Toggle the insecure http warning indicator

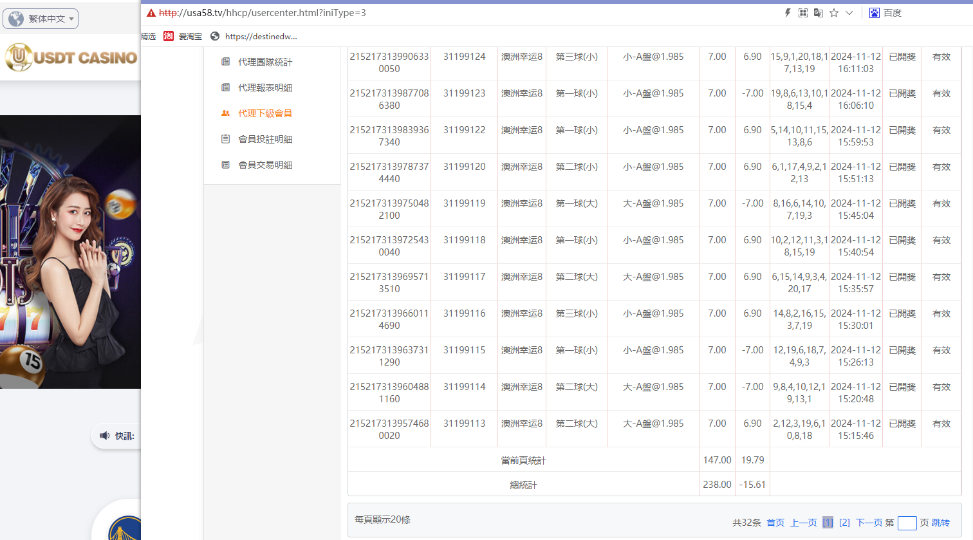click(151, 12)
